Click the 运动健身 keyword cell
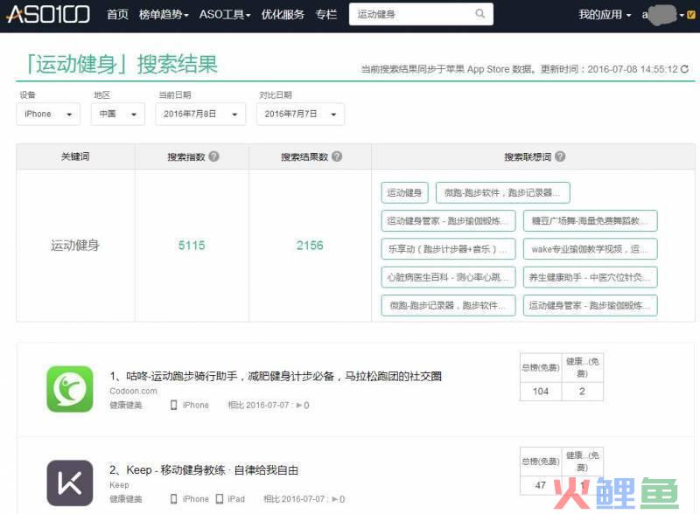Viewport: 700px width, 514px height. [75, 246]
